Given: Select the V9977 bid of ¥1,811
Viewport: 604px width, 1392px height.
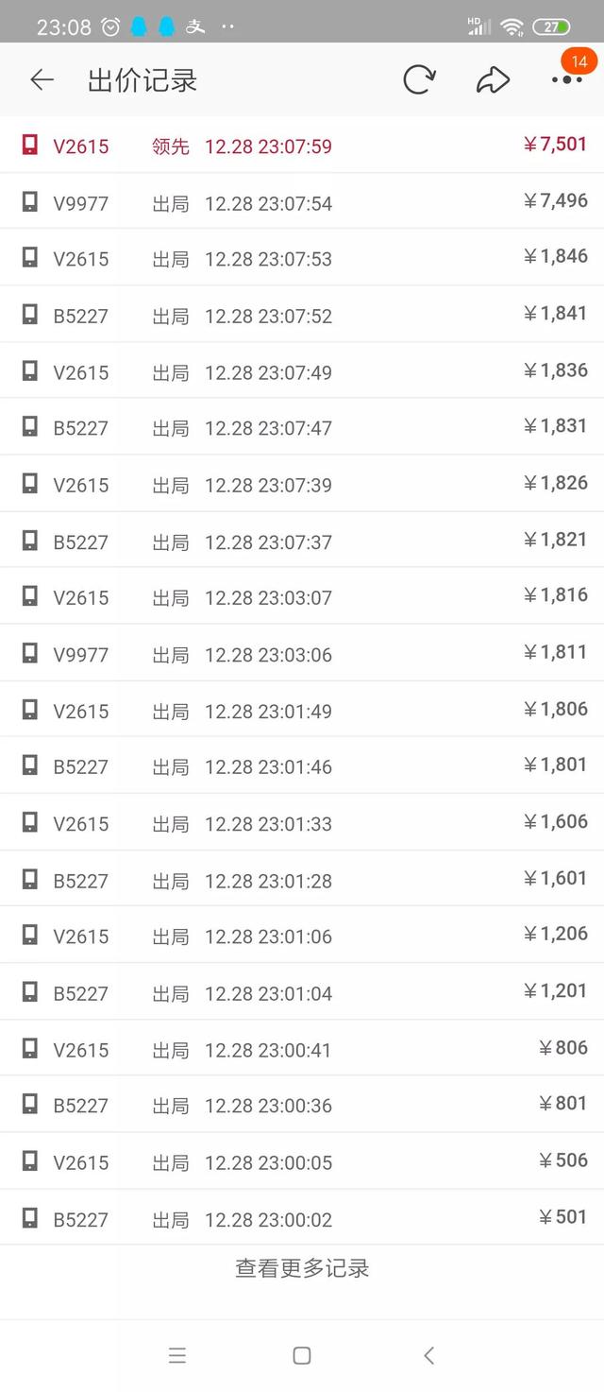Looking at the screenshot, I should tap(302, 653).
